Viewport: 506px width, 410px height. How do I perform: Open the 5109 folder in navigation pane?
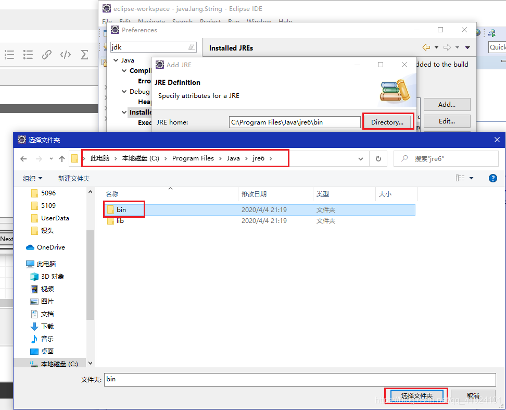point(48,206)
